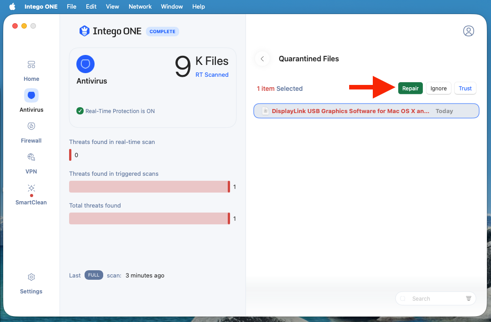This screenshot has height=322, width=491.
Task: Ignore the selected quarantined item
Action: click(438, 88)
